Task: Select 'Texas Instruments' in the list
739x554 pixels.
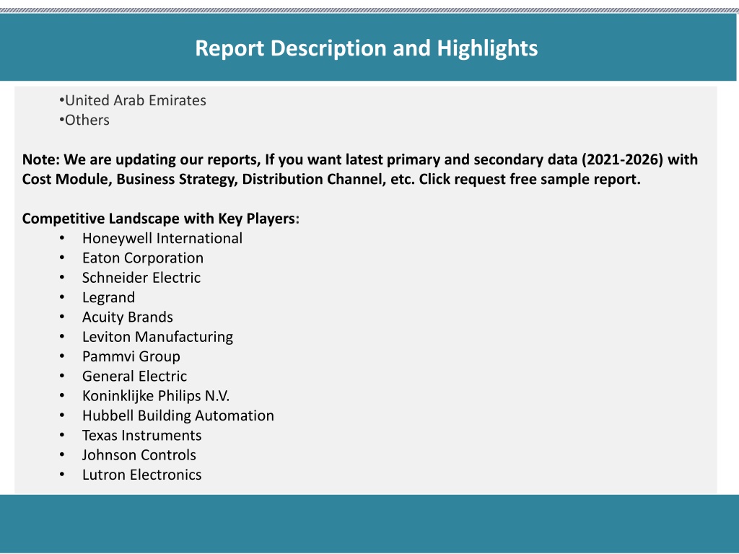Action: 142,435
